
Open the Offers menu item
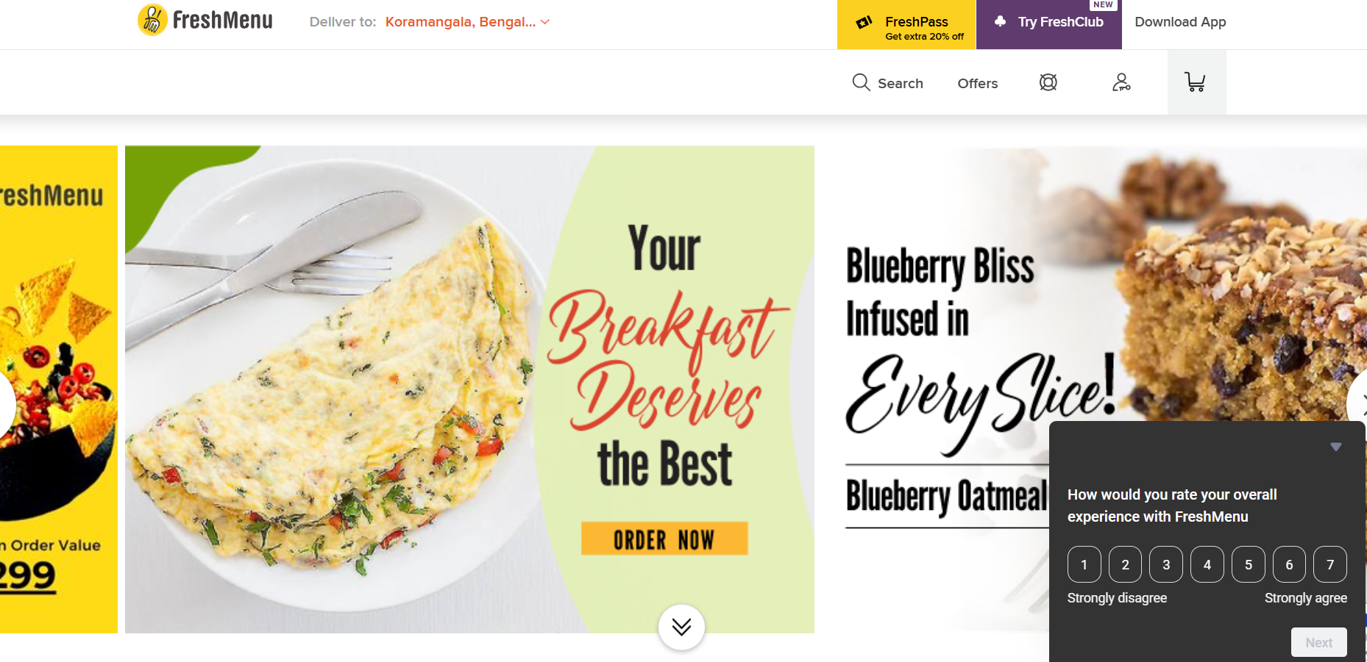(x=977, y=84)
